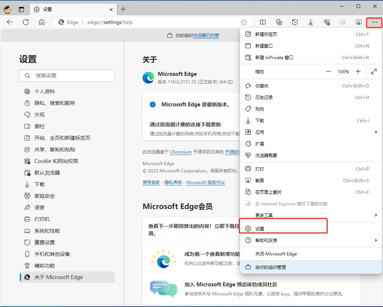Screen dimensions: 383x307
Task: Open Collections from the toolbar
Action: pos(279,22)
